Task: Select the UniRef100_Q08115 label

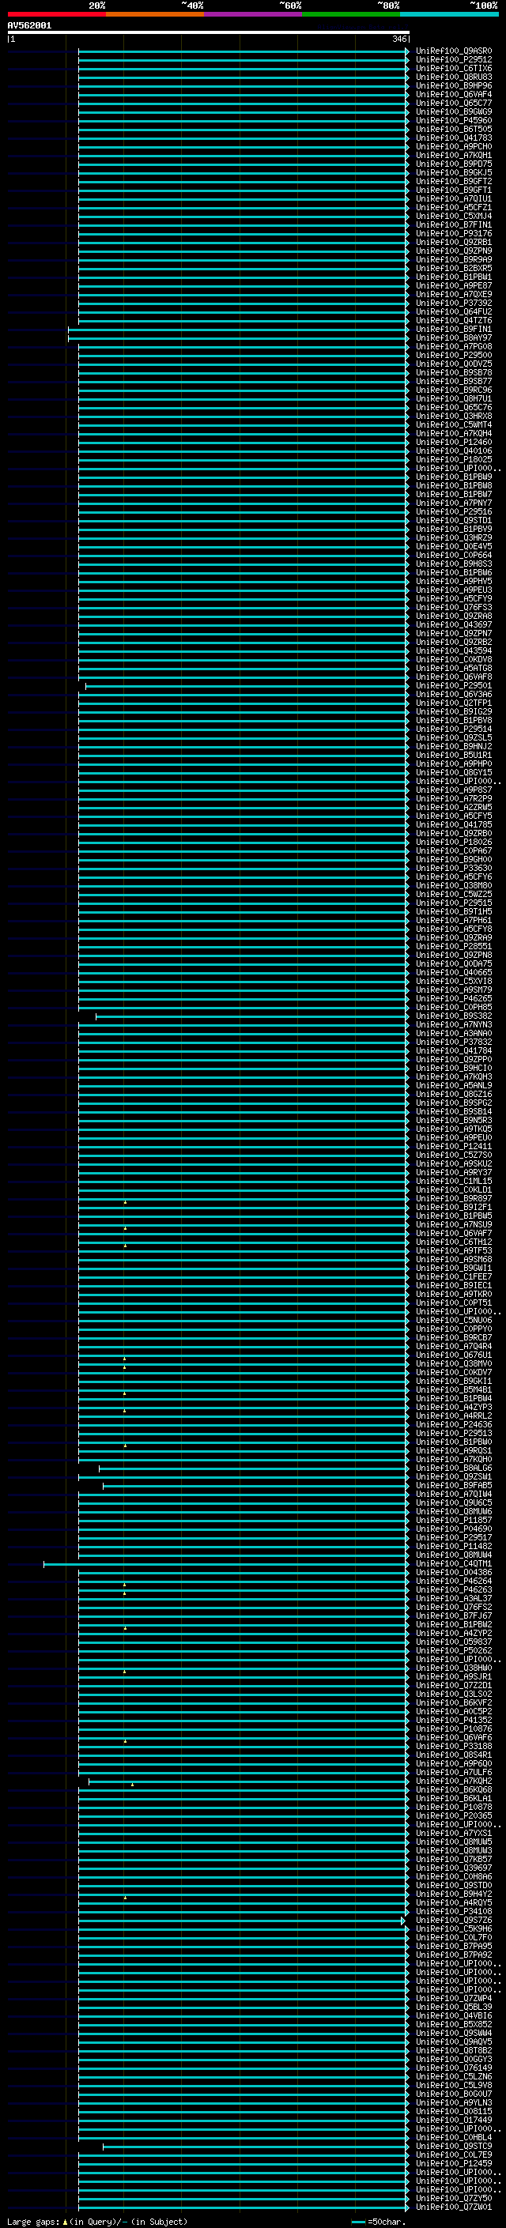Action: (453, 2111)
